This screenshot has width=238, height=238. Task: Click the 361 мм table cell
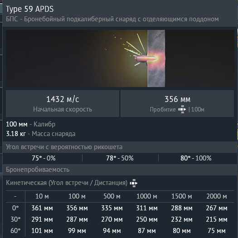[42, 208]
